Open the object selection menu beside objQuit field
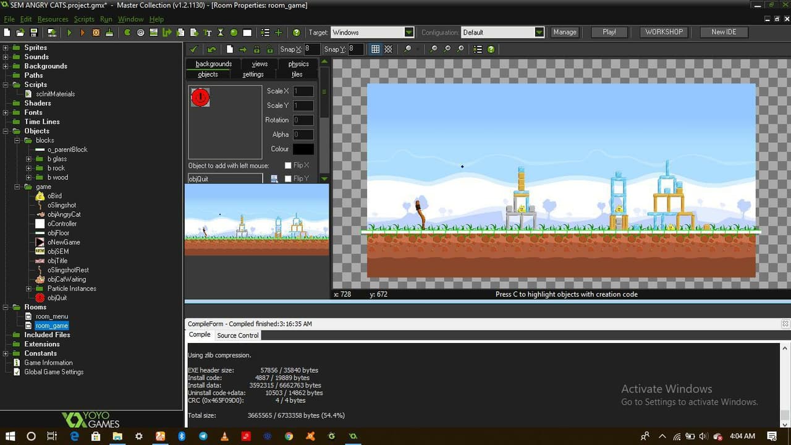 pos(274,179)
